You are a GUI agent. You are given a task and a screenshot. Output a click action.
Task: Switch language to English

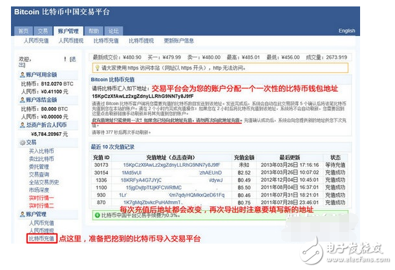[x=347, y=31]
